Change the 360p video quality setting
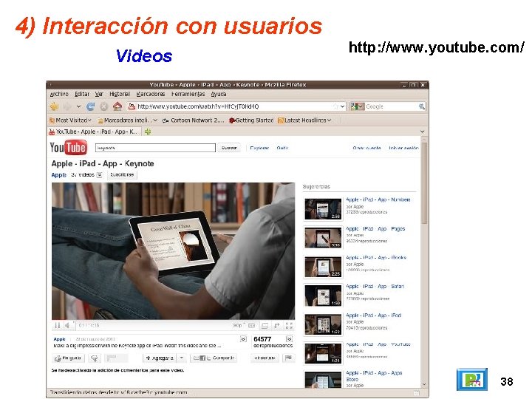 tap(238, 326)
